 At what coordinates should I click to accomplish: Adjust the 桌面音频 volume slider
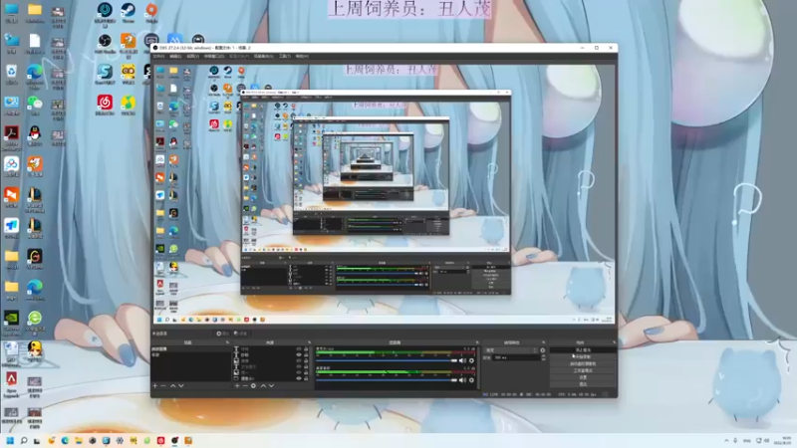click(x=387, y=380)
